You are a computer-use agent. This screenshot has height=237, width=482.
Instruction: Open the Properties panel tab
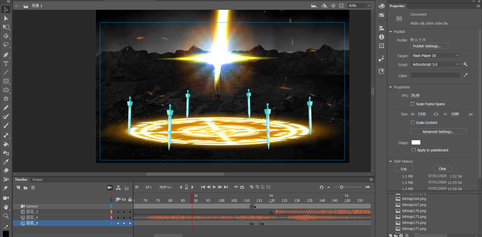point(397,6)
